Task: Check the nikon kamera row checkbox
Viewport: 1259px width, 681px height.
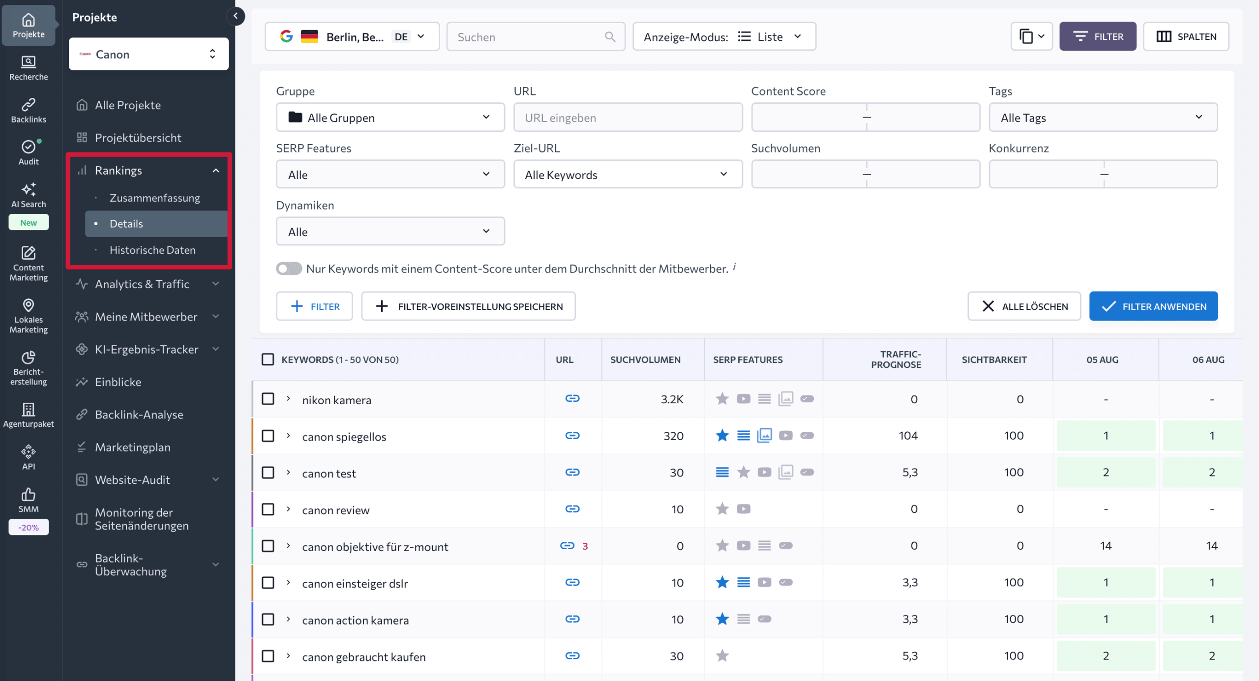Action: pos(268,399)
